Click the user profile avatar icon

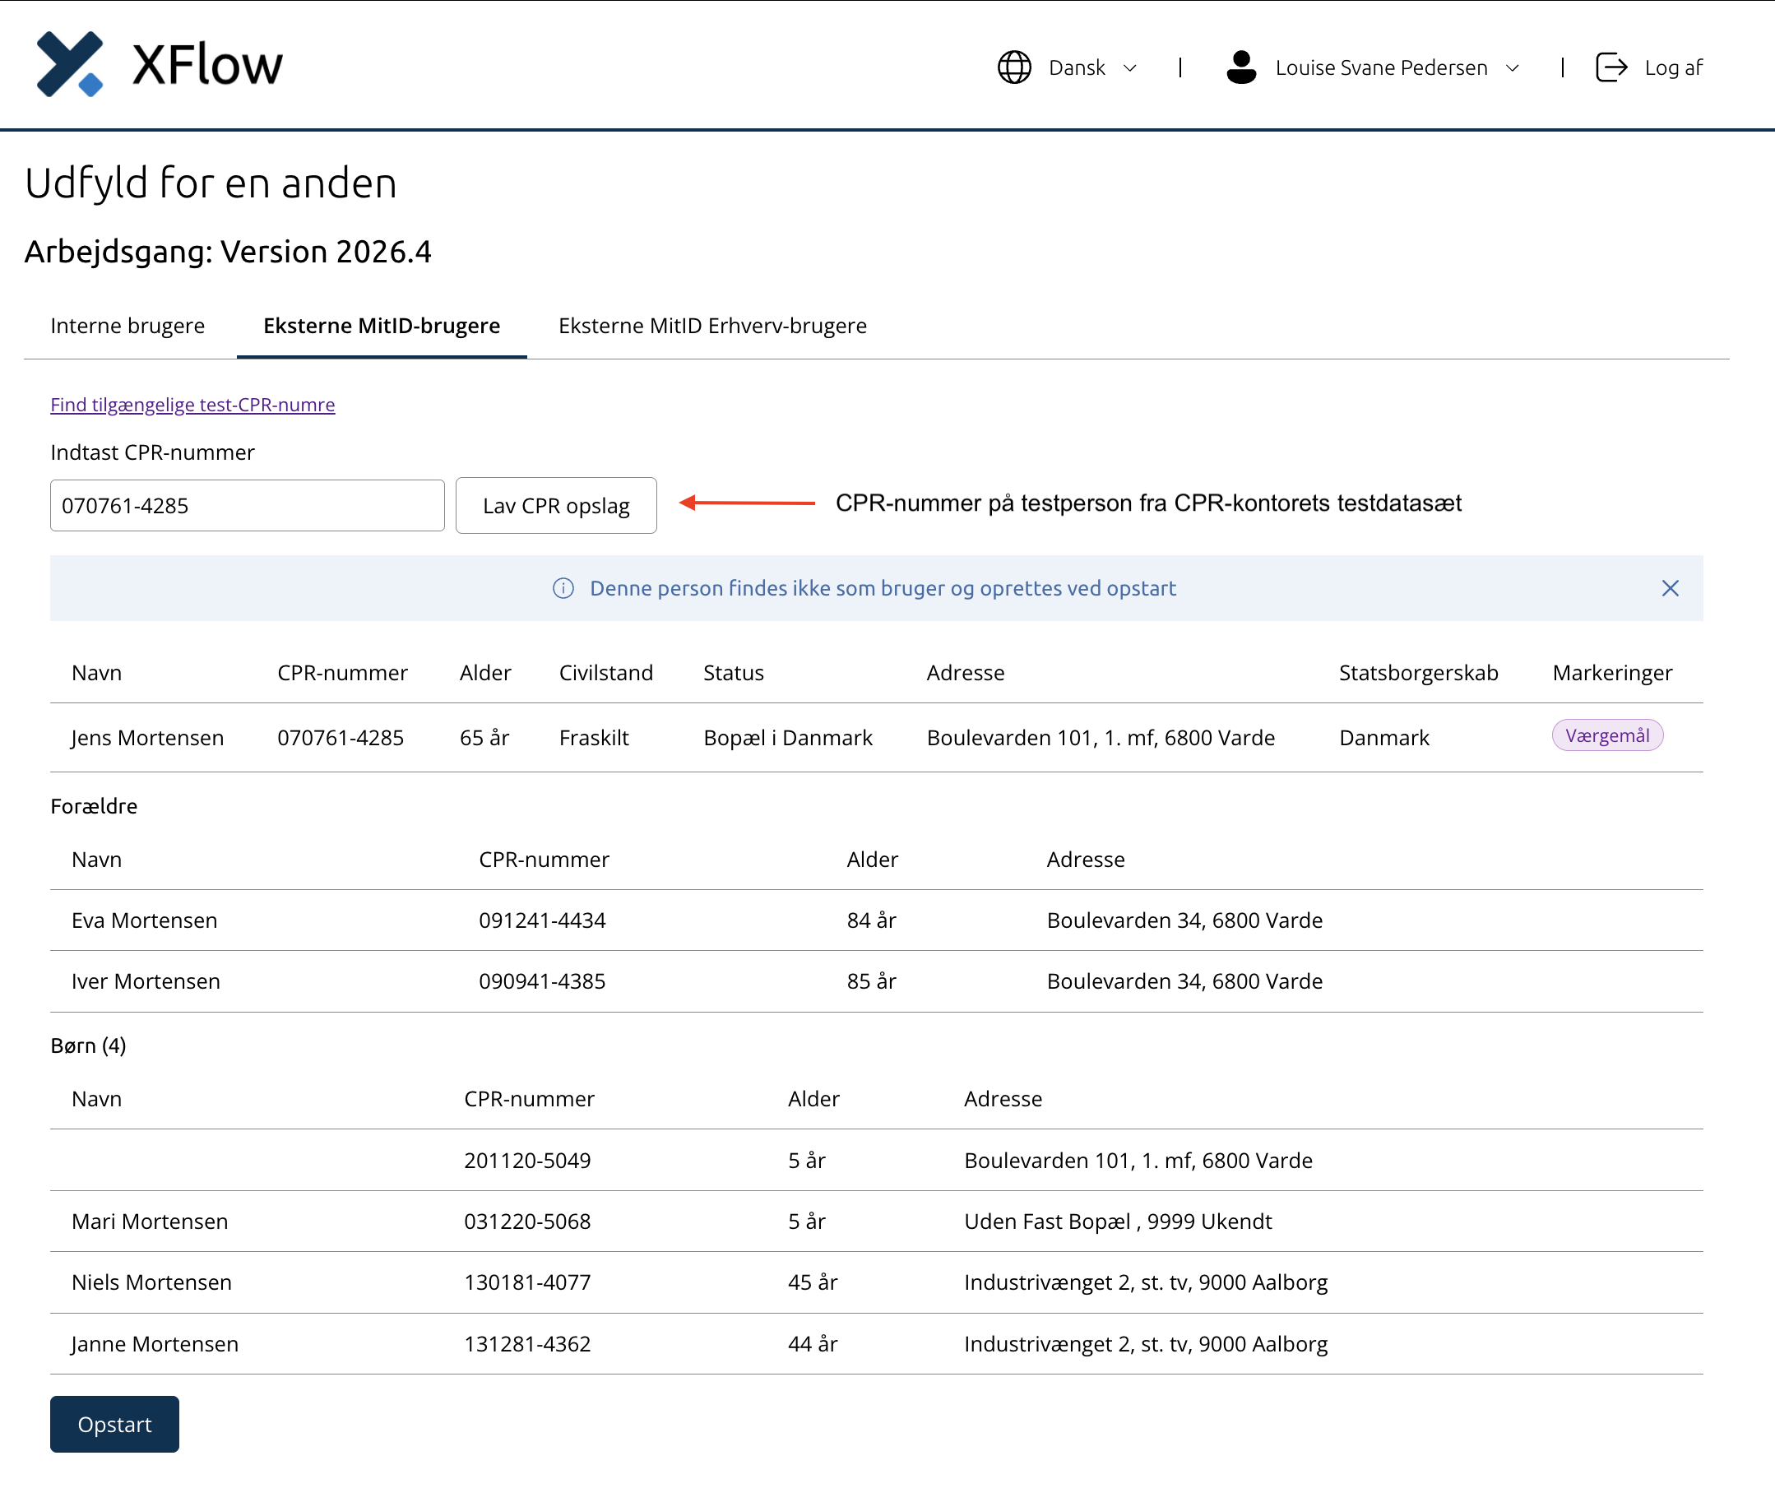coord(1241,67)
